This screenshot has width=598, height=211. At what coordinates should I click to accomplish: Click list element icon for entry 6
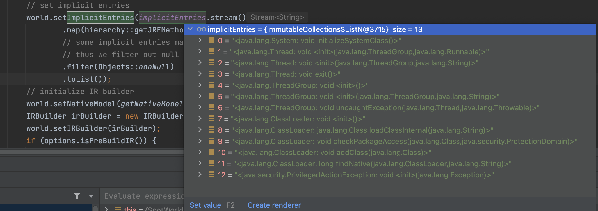(212, 107)
